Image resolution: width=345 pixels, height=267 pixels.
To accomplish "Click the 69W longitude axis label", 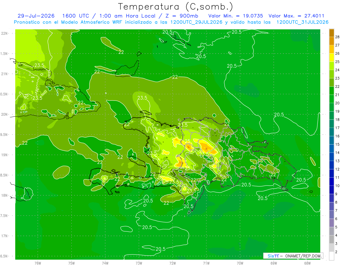I will click(x=273, y=263).
